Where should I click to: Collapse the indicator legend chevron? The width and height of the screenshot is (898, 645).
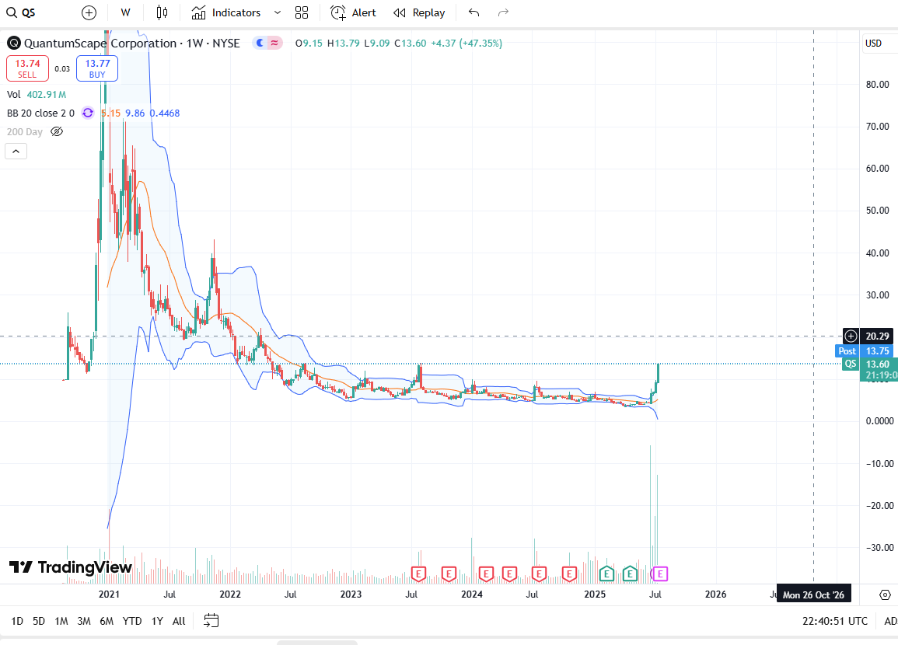[16, 151]
